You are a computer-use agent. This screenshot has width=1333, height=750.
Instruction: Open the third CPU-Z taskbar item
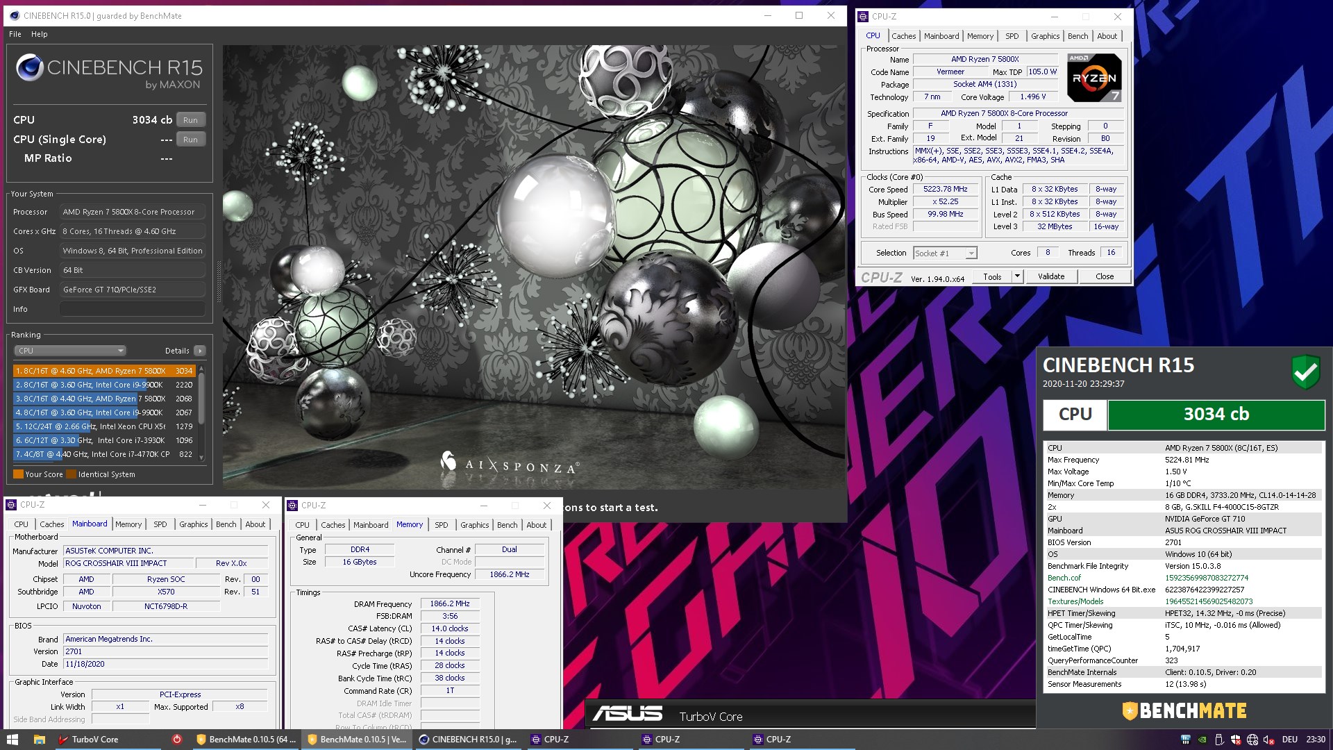[x=801, y=740]
